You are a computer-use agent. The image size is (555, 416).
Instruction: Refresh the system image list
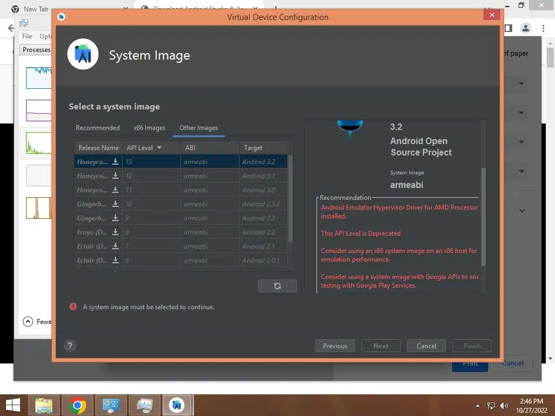click(x=277, y=286)
